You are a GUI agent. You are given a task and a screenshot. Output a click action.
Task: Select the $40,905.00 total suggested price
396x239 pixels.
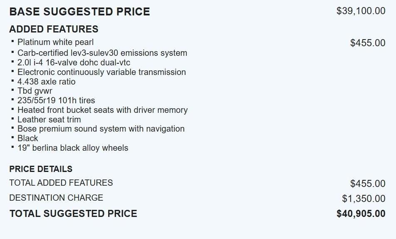(361, 214)
